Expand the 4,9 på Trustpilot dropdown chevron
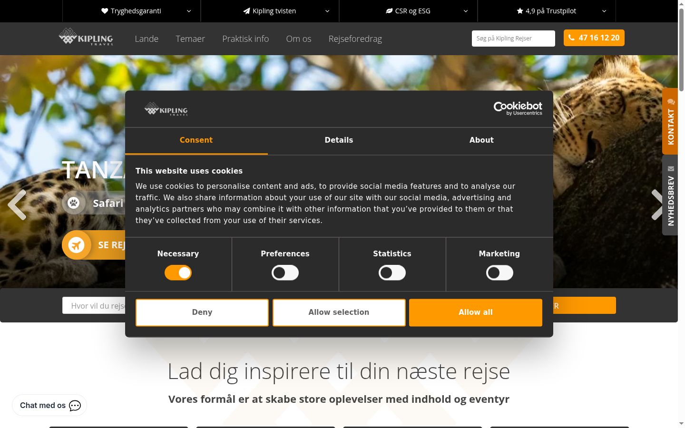Viewport: 685px width, 428px height. click(x=604, y=11)
